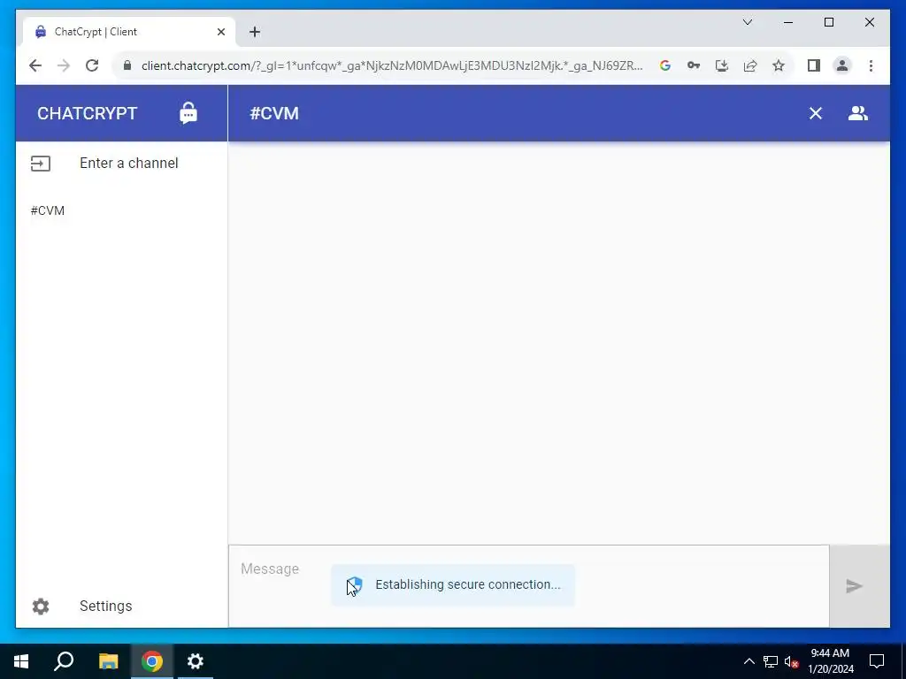Open a new browser tab
The width and height of the screenshot is (906, 679).
255,32
